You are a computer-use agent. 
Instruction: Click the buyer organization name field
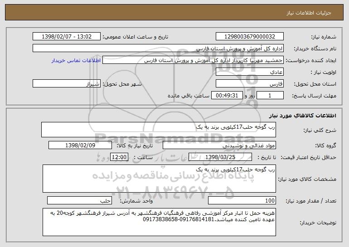tap(158, 48)
